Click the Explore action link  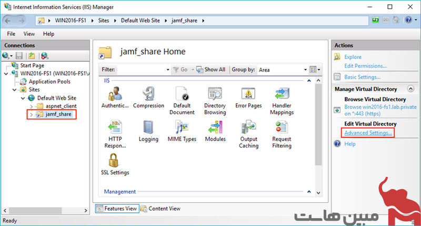[353, 57]
